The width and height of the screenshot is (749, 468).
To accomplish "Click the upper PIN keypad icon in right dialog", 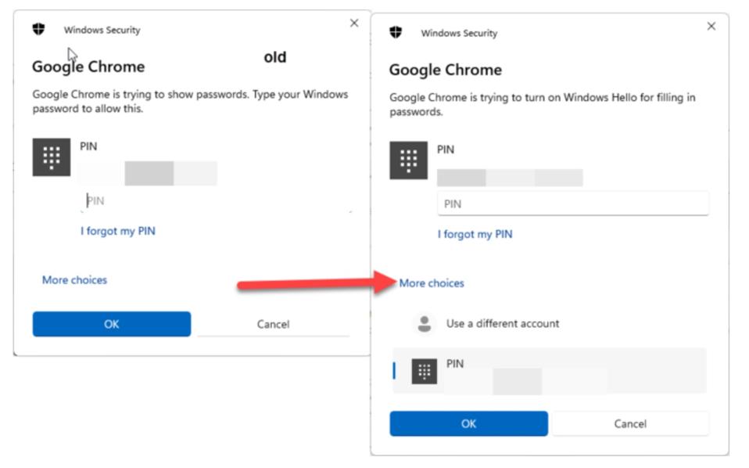I will point(408,161).
